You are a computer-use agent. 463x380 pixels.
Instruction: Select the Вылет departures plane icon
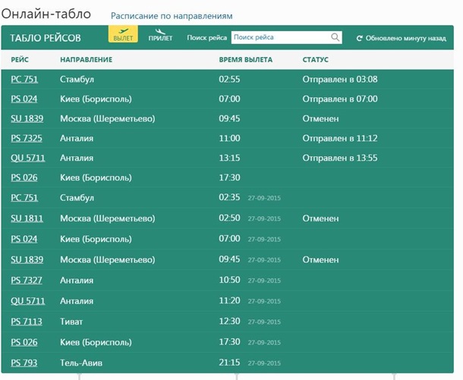[122, 33]
